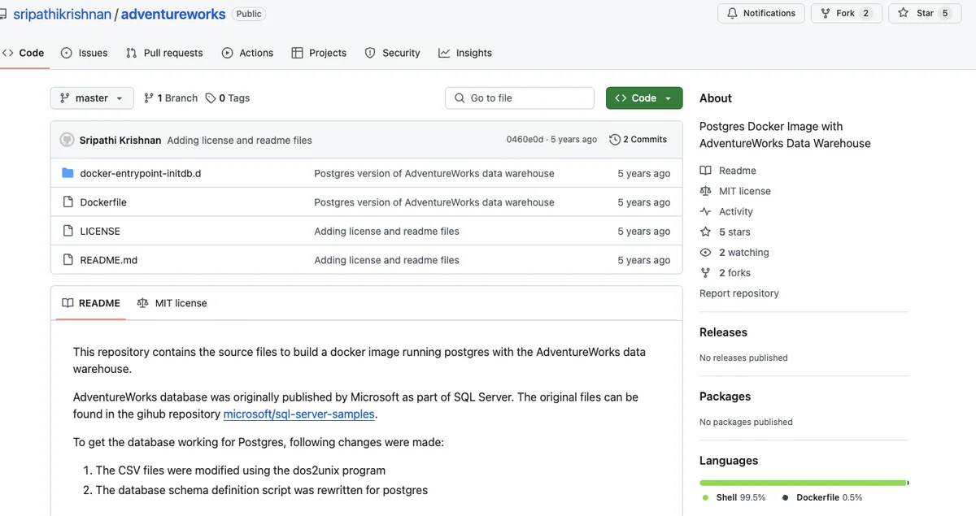The image size is (976, 516).
Task: Click the Star icon button
Action: pyautogui.click(x=903, y=13)
